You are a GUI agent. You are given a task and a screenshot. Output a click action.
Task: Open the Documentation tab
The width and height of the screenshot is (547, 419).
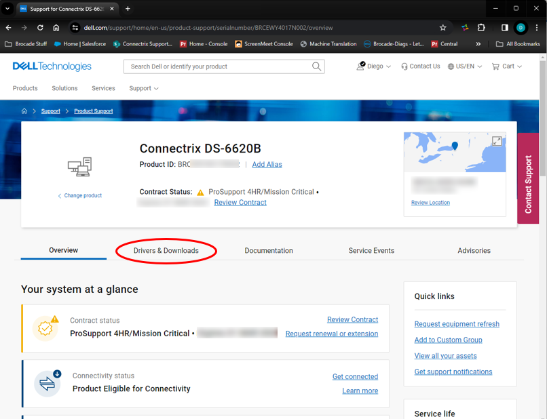(x=269, y=250)
